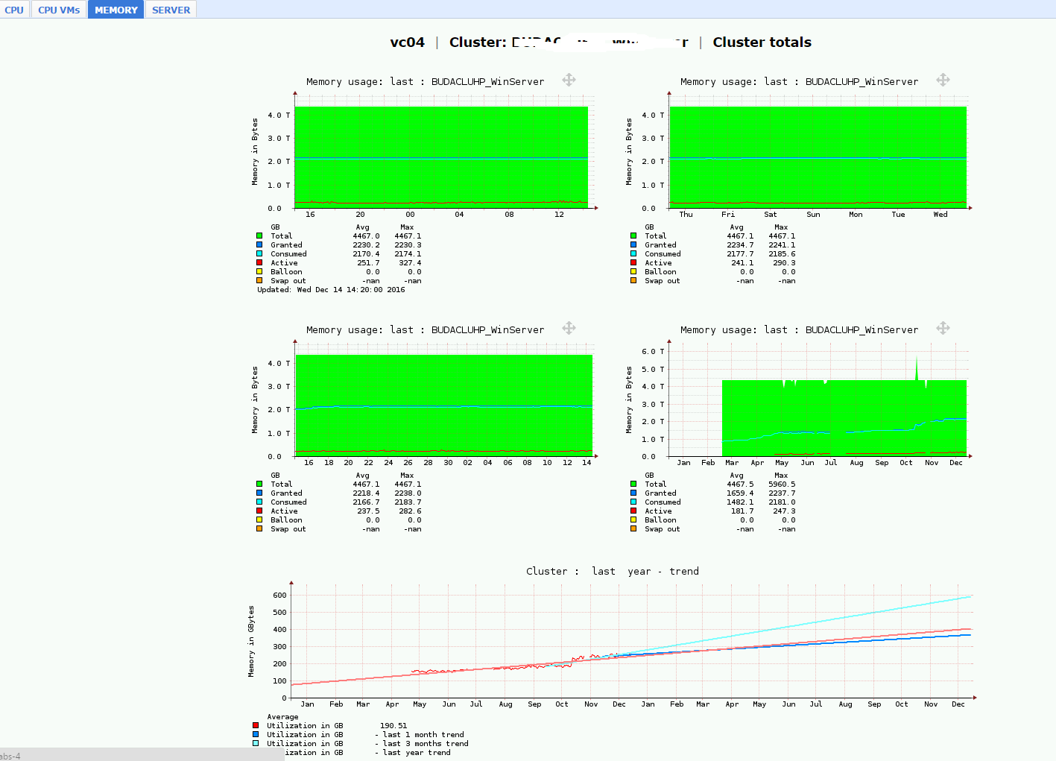Click the vc04 heading link
The height and width of the screenshot is (761, 1056).
pyautogui.click(x=406, y=42)
